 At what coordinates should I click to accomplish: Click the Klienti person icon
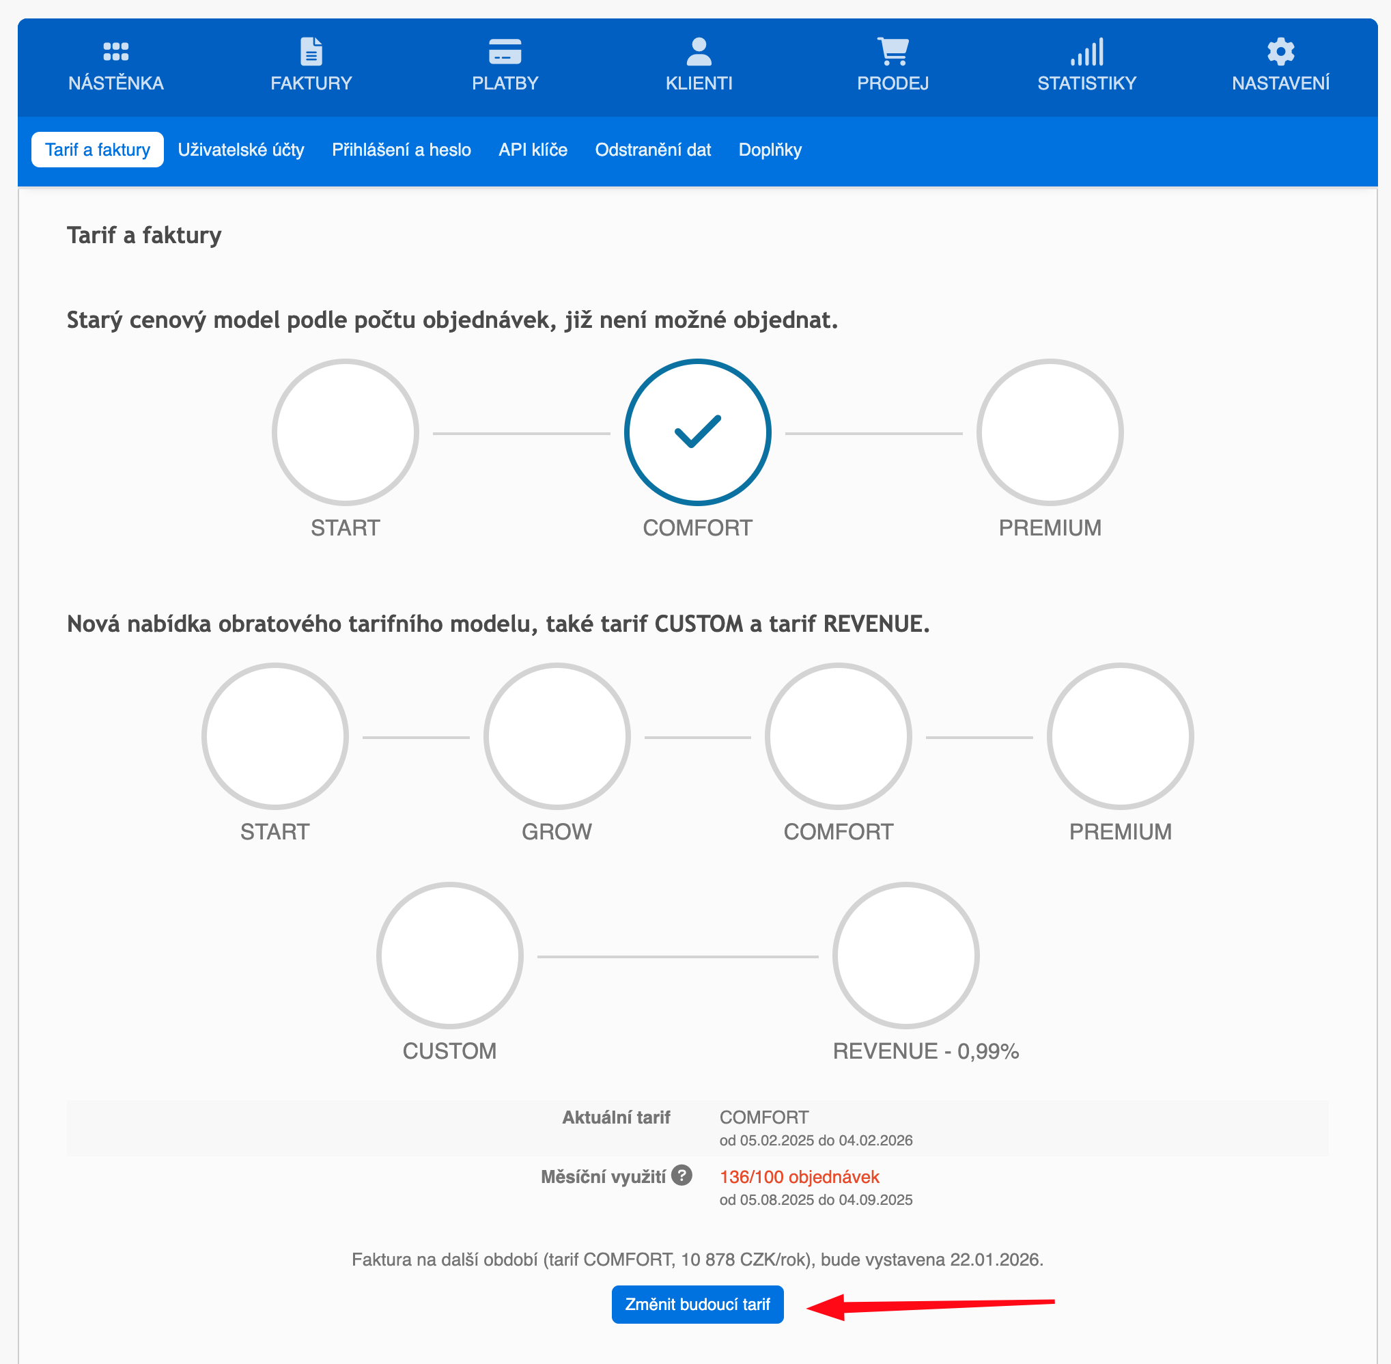pyautogui.click(x=699, y=52)
